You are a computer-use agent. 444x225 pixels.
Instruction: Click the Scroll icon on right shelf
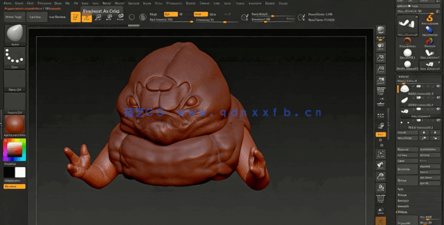[381, 46]
